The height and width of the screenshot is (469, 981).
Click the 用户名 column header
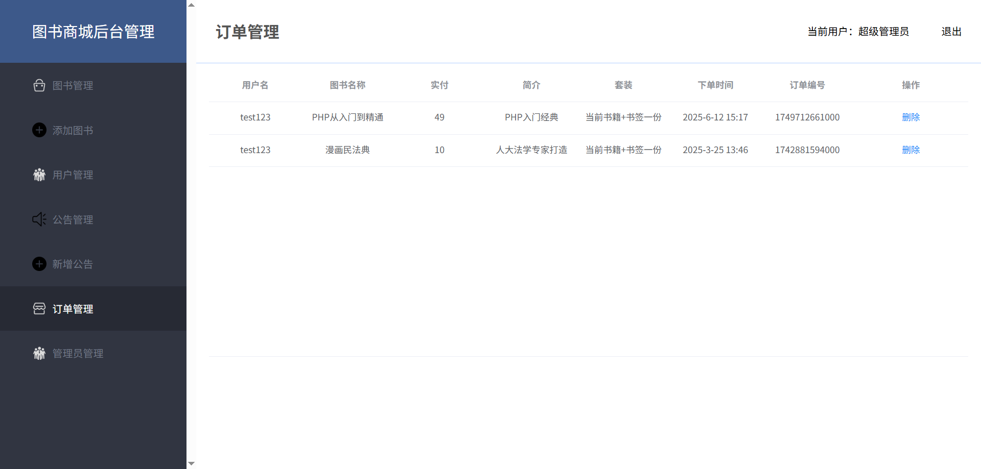click(255, 85)
